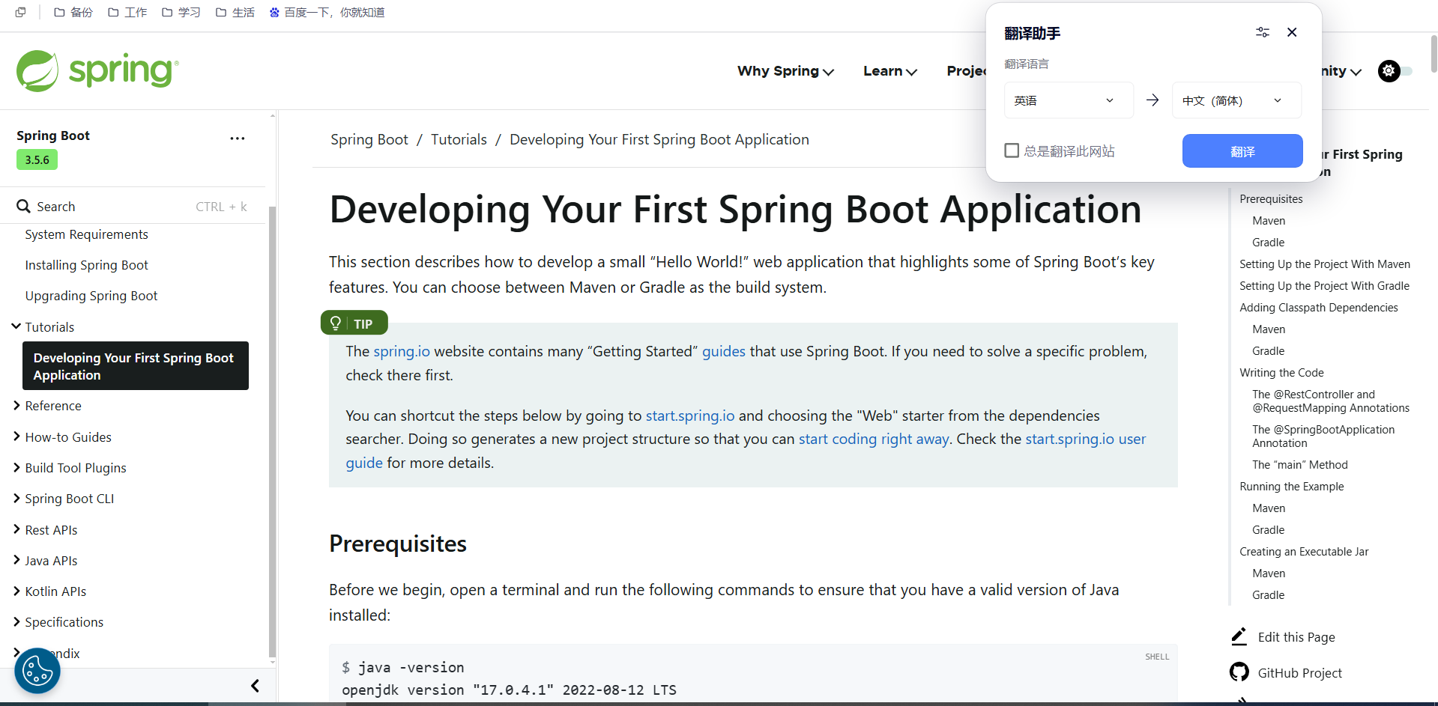
Task: Expand the Specifications section
Action: point(16,621)
